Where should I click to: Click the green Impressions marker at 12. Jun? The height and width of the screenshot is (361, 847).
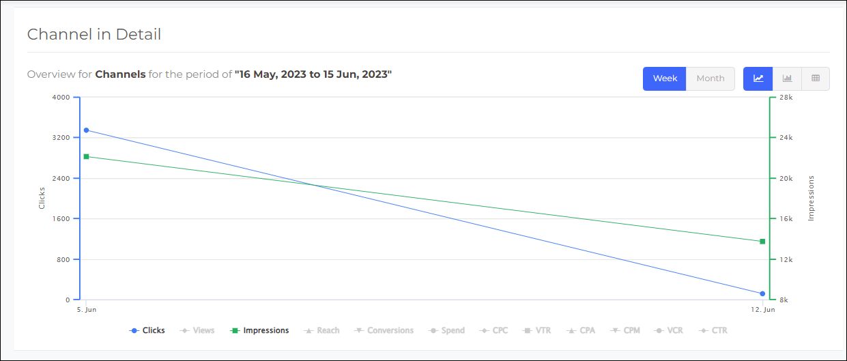coord(762,242)
